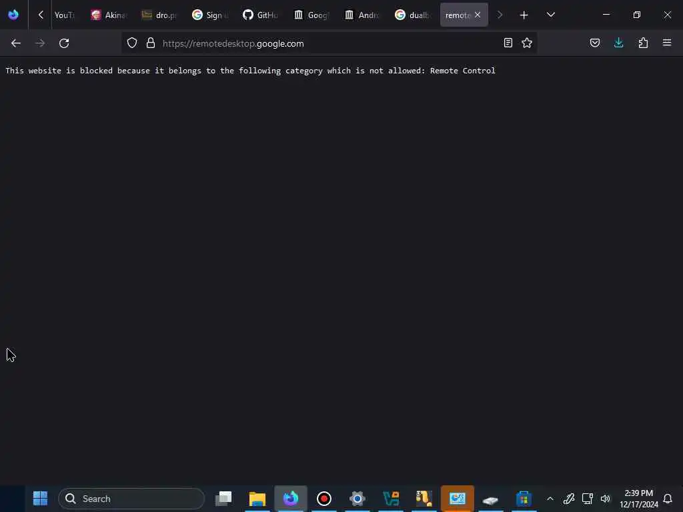Open the orange highlighted taskbar app
683x512 pixels.
[x=458, y=499]
